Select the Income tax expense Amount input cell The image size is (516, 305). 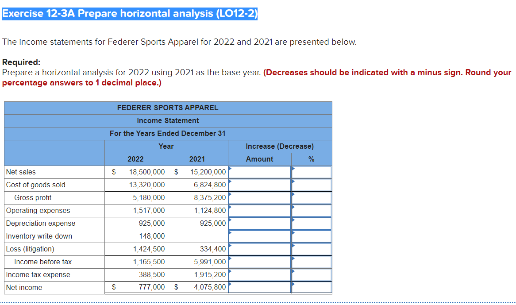point(259,274)
